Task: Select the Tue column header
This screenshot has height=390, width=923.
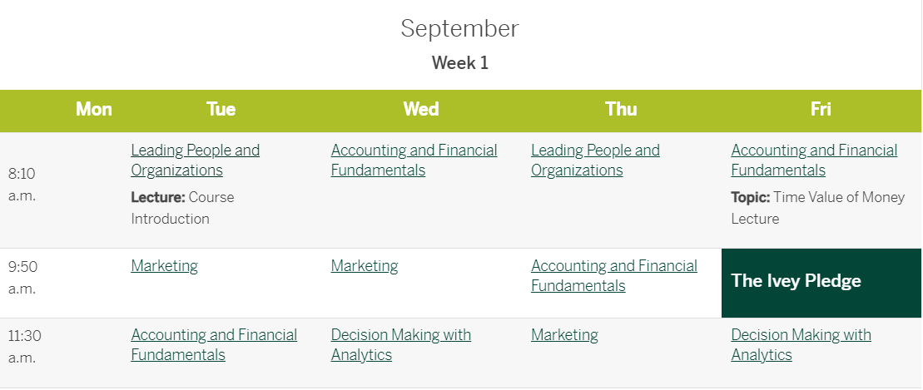Action: tap(221, 110)
